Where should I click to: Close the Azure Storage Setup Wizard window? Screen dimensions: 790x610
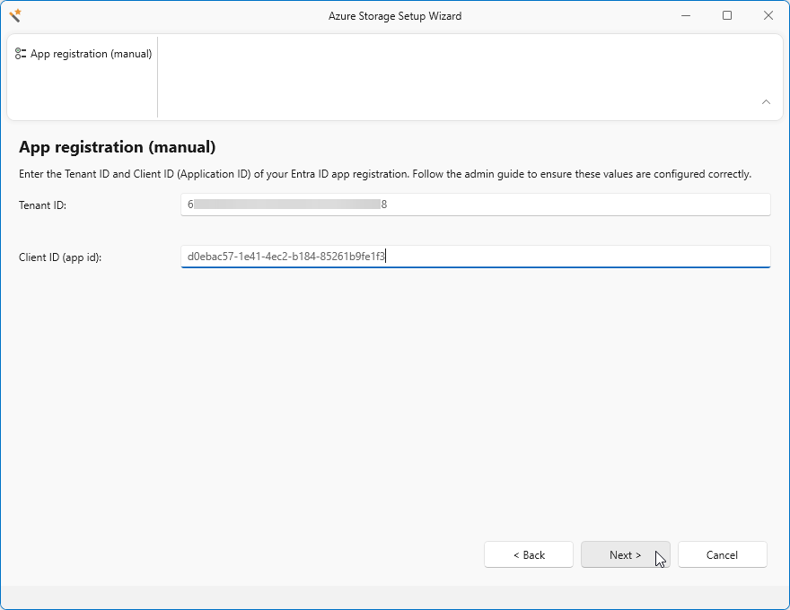tap(768, 15)
